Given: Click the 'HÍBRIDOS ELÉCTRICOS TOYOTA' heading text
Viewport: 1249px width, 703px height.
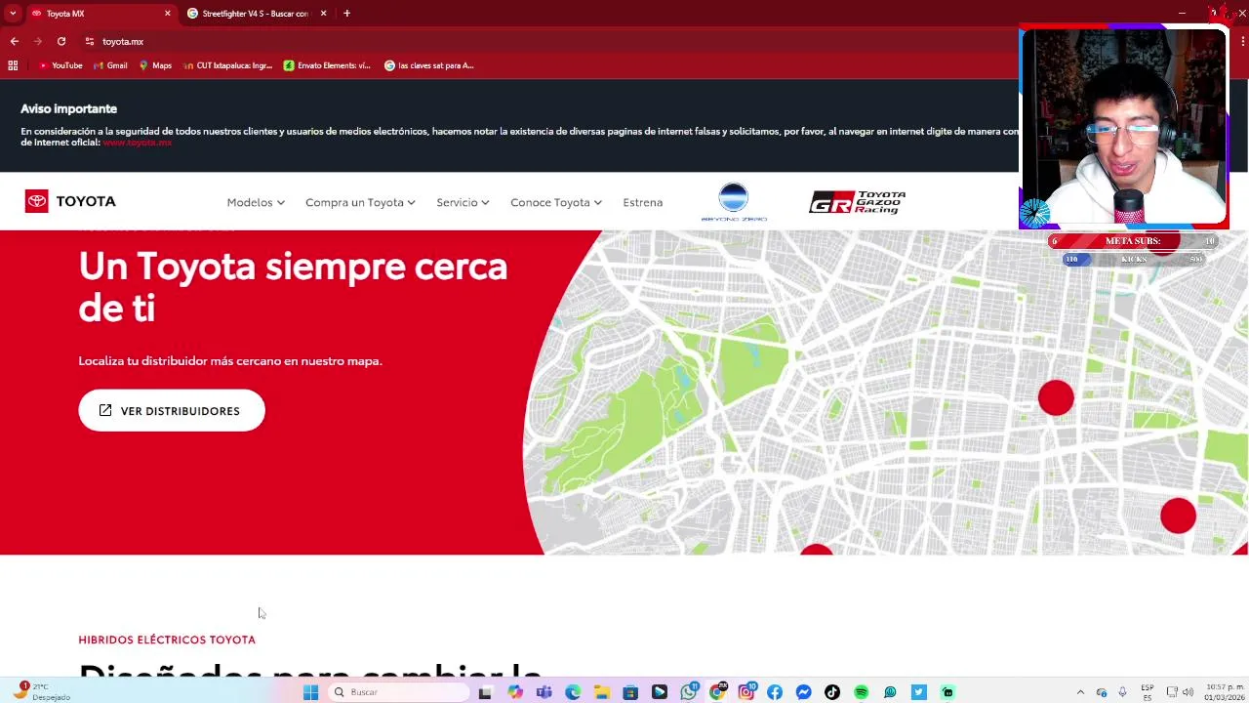Looking at the screenshot, I should click(167, 640).
